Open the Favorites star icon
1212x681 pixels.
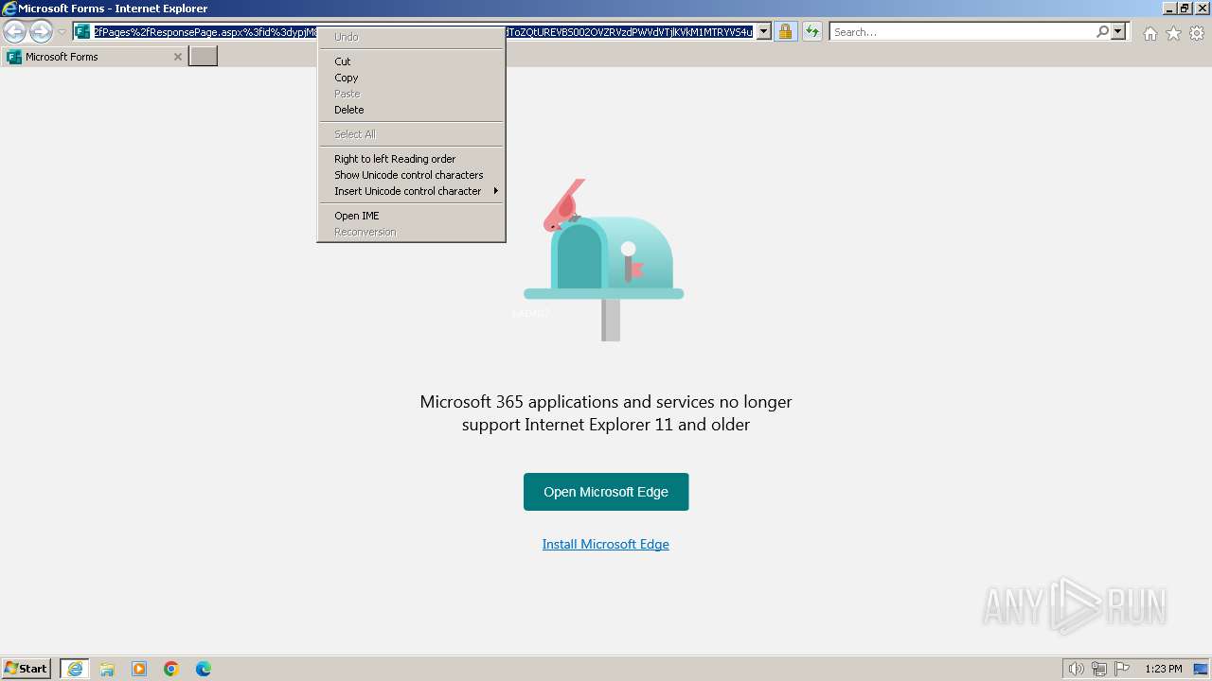point(1173,33)
